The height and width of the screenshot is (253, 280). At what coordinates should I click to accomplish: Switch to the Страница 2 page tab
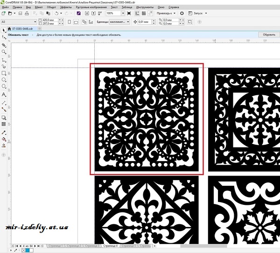[74, 245]
